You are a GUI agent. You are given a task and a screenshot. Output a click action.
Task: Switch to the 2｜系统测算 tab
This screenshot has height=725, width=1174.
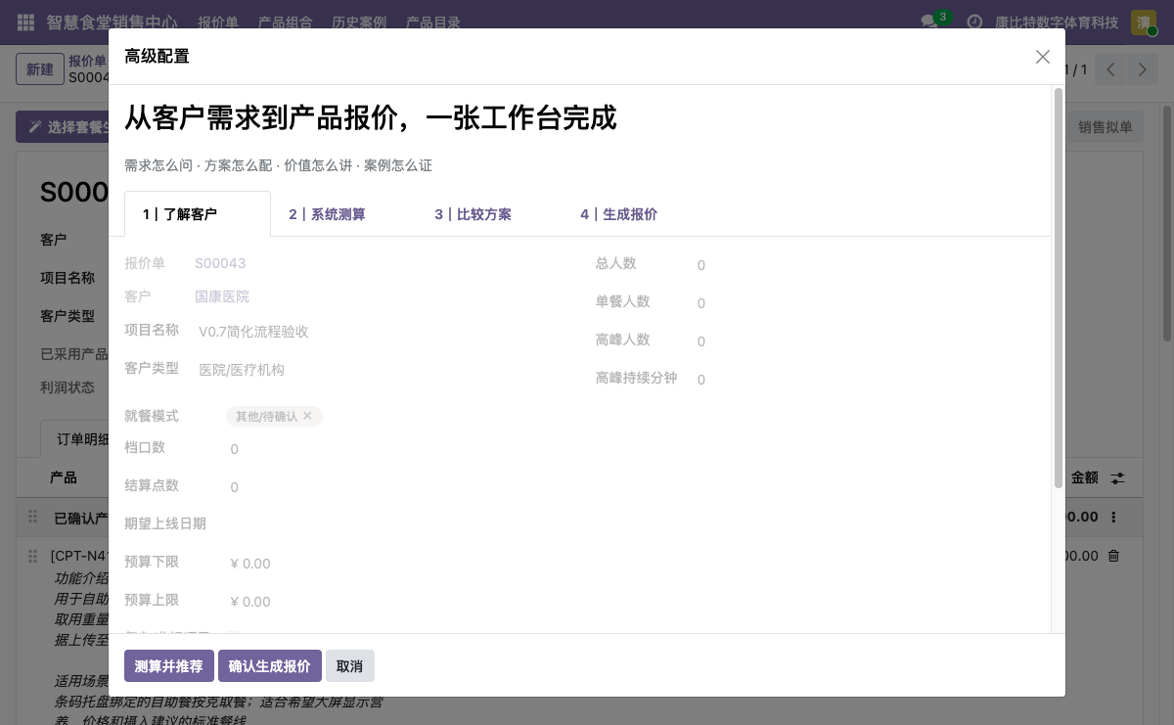click(327, 214)
